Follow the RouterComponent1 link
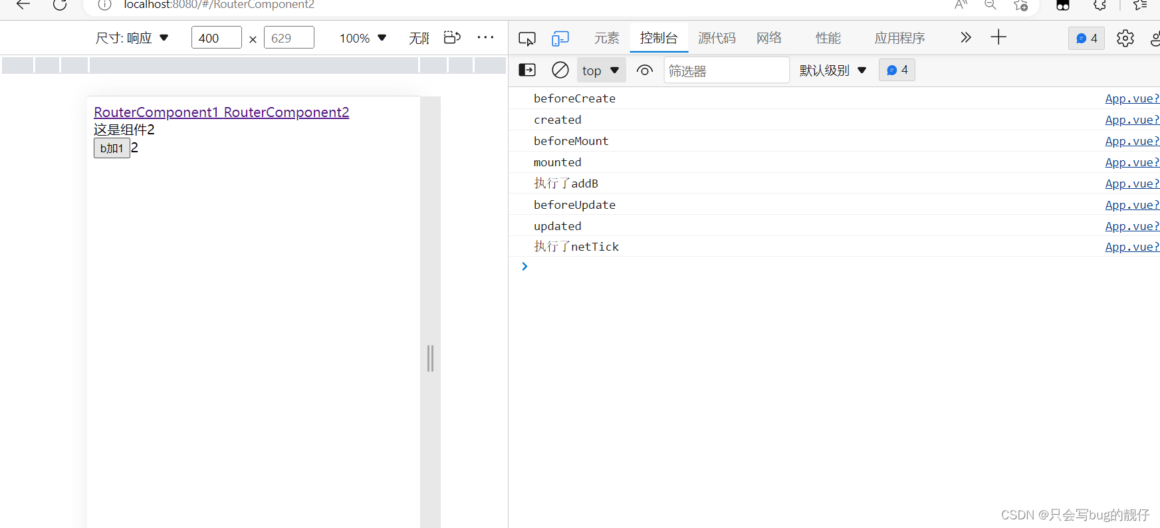This screenshot has height=528, width=1160. pyautogui.click(x=156, y=112)
